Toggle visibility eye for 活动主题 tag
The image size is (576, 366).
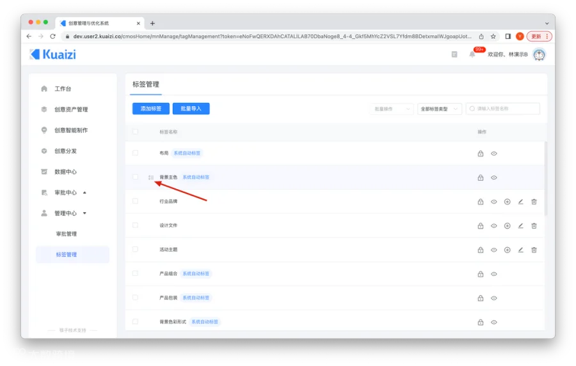[494, 250]
